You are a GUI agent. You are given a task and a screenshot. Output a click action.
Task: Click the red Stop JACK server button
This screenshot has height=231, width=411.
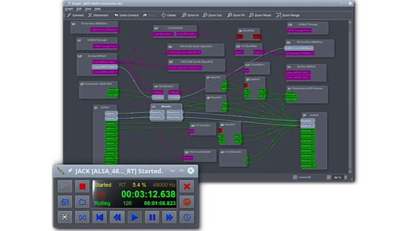click(83, 187)
